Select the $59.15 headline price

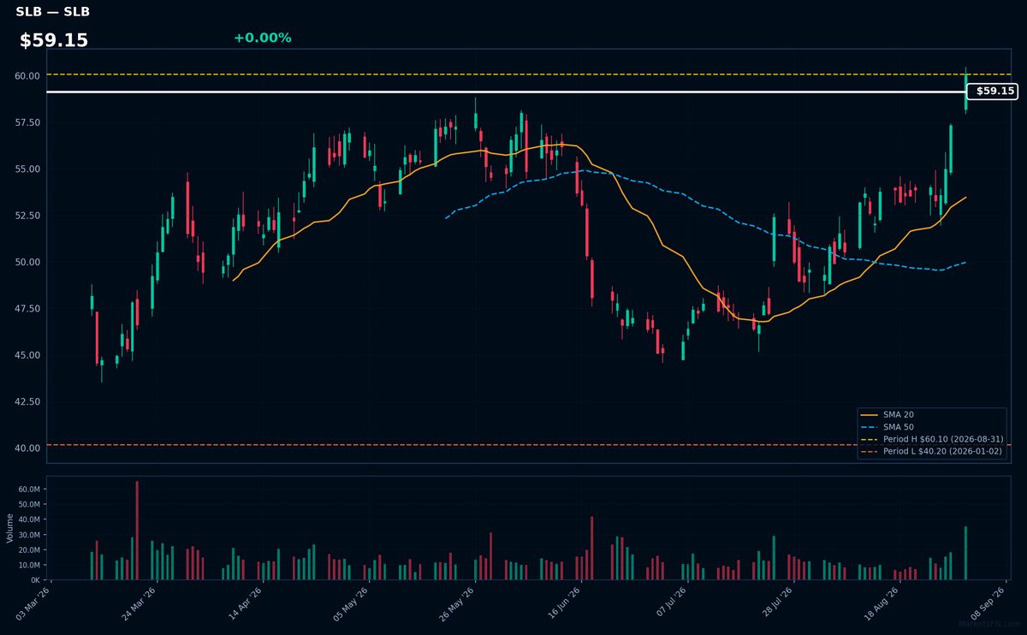(x=54, y=40)
